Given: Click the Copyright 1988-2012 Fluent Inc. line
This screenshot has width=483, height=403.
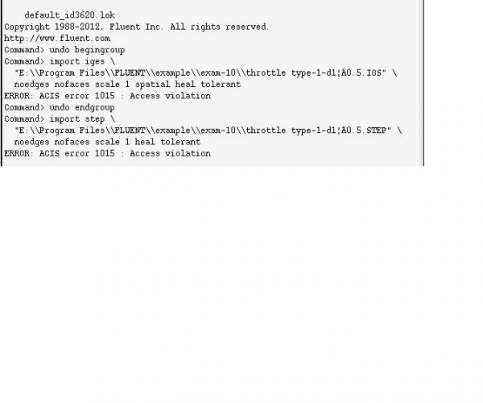Looking at the screenshot, I should 137,27.
